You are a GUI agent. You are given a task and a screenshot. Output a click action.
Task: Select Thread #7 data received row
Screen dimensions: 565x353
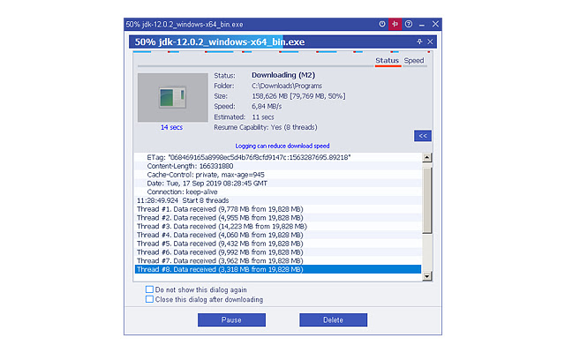(278, 261)
